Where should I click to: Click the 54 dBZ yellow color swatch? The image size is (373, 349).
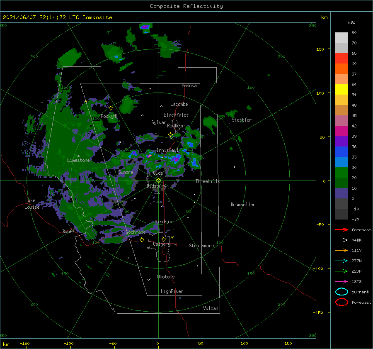(x=342, y=89)
